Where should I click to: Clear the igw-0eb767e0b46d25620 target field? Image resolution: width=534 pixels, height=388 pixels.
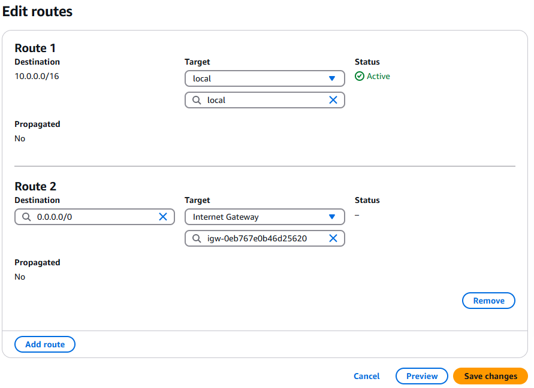(333, 238)
